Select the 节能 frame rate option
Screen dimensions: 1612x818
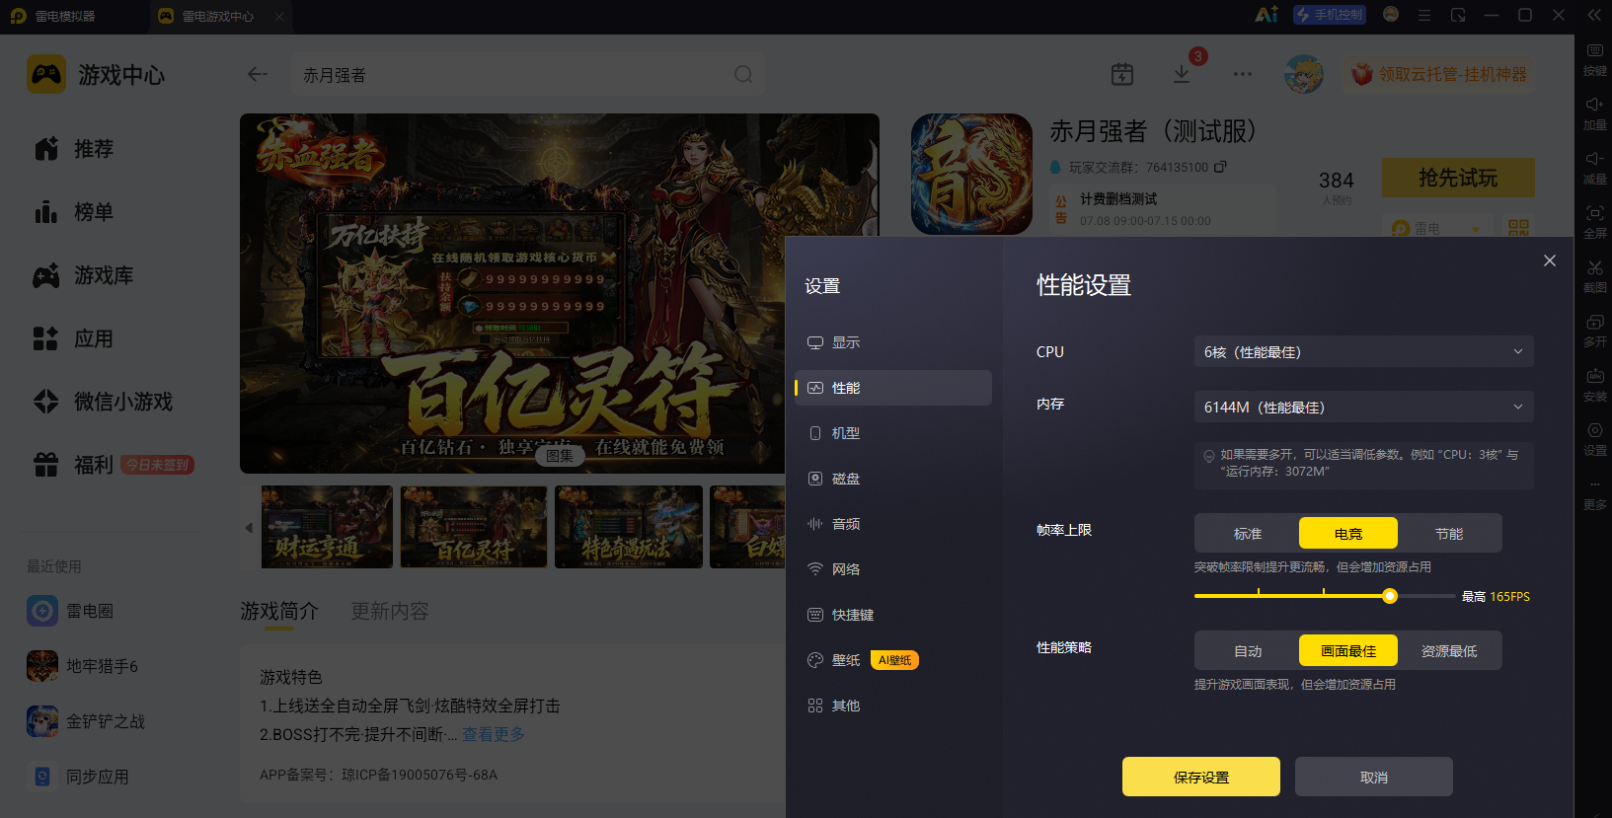(x=1449, y=533)
